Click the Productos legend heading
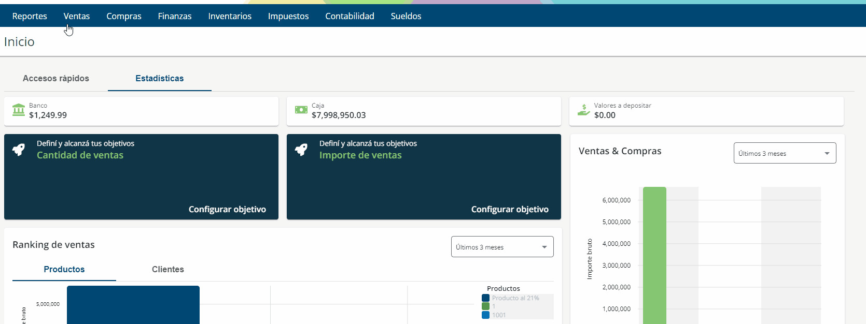The image size is (866, 324). point(503,288)
